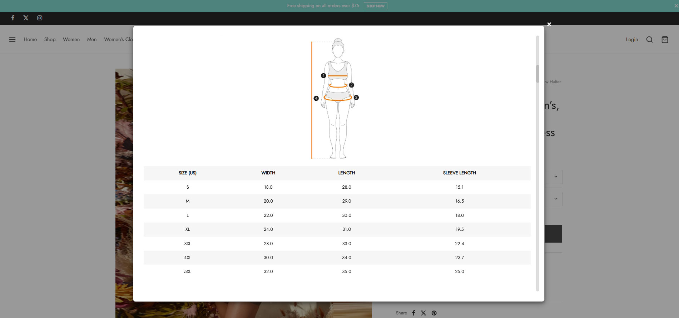Share on Pinterest icon
Viewport: 679px width, 318px height.
(x=434, y=313)
